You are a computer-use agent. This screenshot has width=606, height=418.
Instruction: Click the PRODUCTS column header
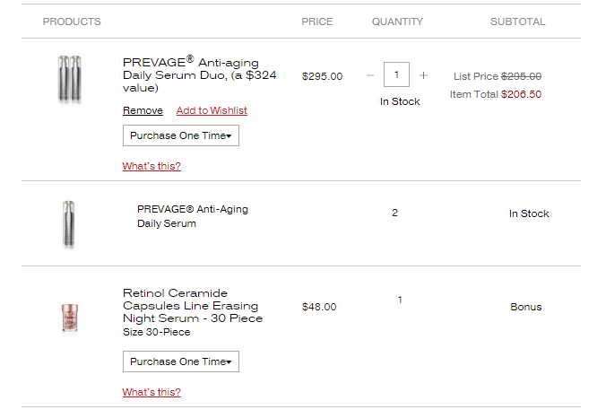(72, 22)
